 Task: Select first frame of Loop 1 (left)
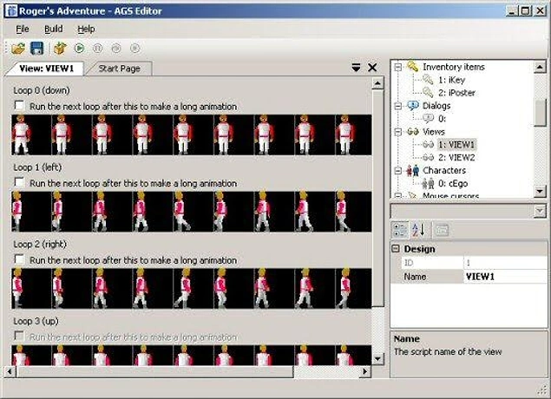pyautogui.click(x=31, y=212)
